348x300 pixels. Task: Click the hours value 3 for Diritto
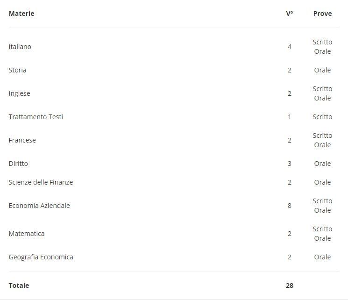click(290, 164)
